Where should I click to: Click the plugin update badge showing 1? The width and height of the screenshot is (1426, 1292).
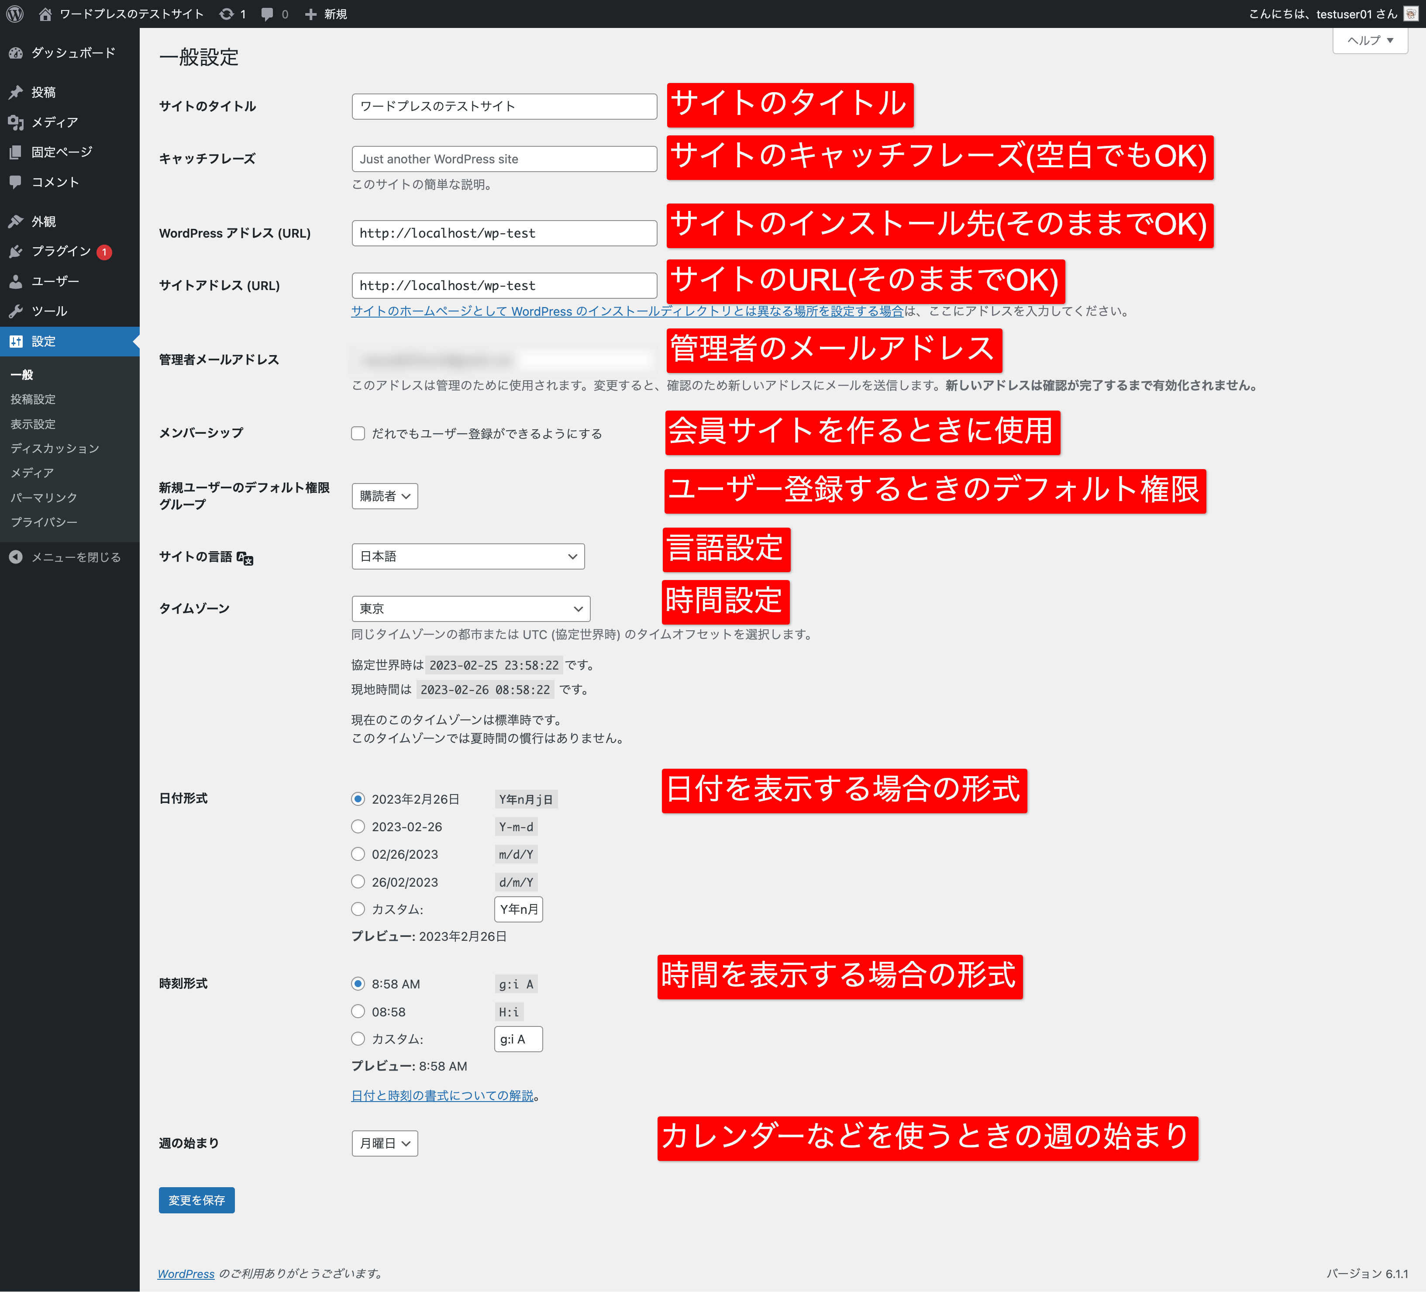[x=104, y=252]
